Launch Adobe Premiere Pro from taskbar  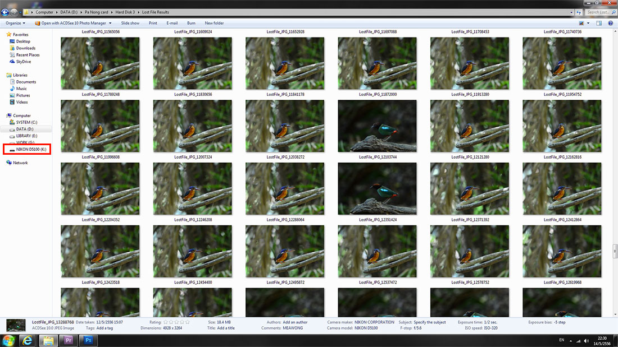click(69, 340)
